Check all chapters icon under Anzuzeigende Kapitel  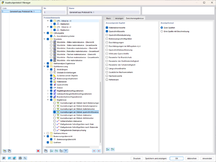108,149
